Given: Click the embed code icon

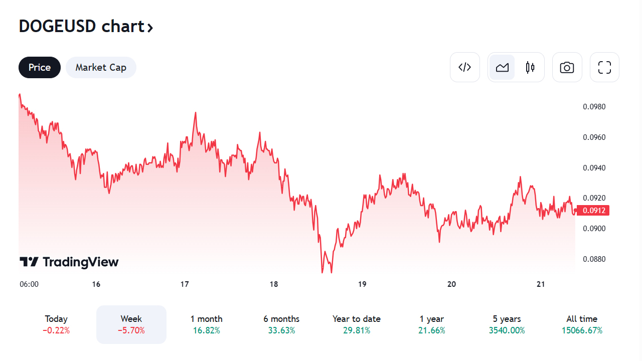Looking at the screenshot, I should coord(465,67).
